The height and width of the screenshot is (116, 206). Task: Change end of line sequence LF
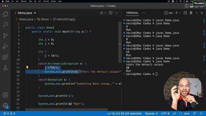(x=174, y=113)
